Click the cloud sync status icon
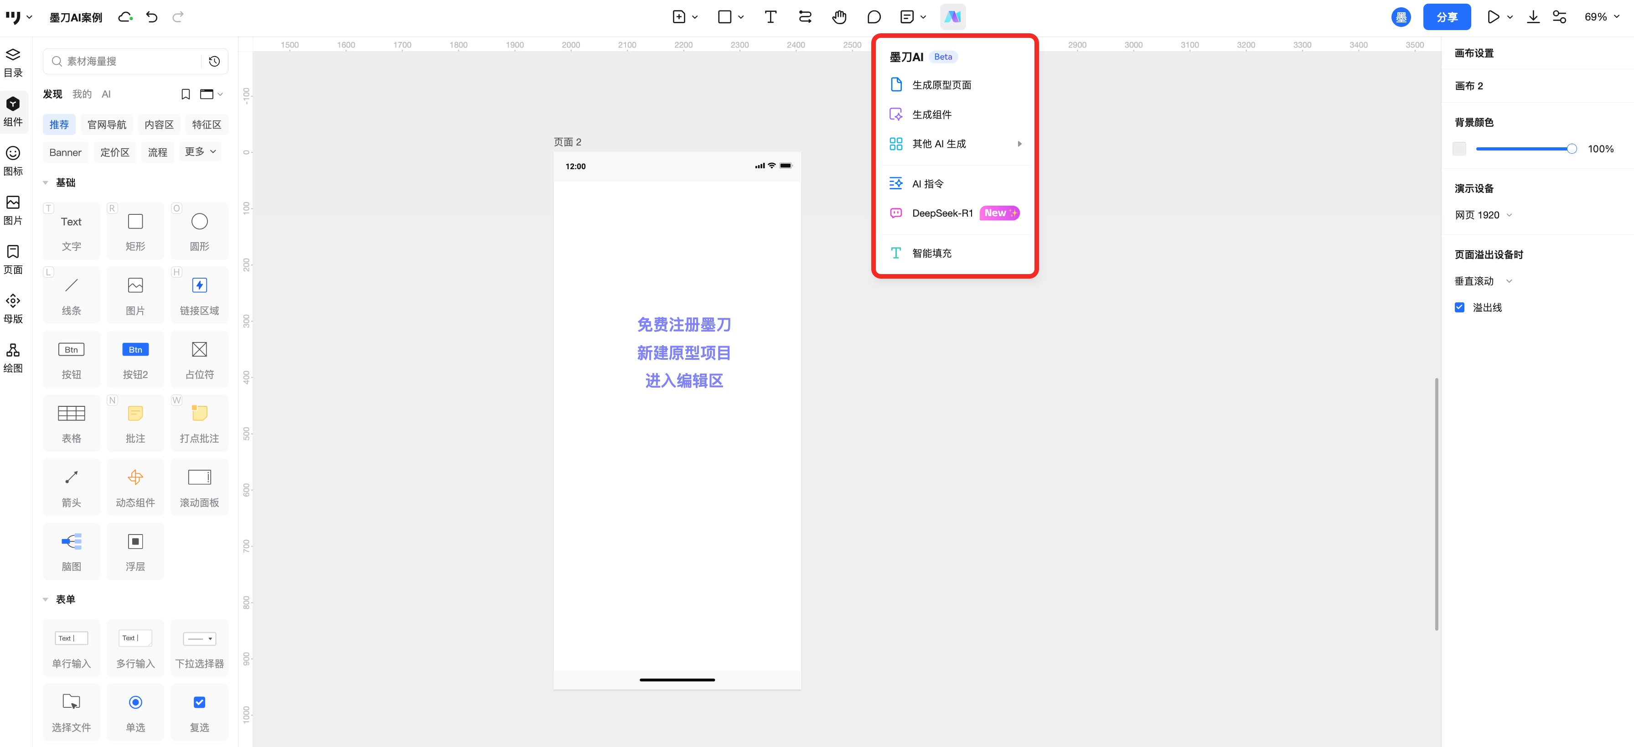This screenshot has height=747, width=1634. coord(125,17)
